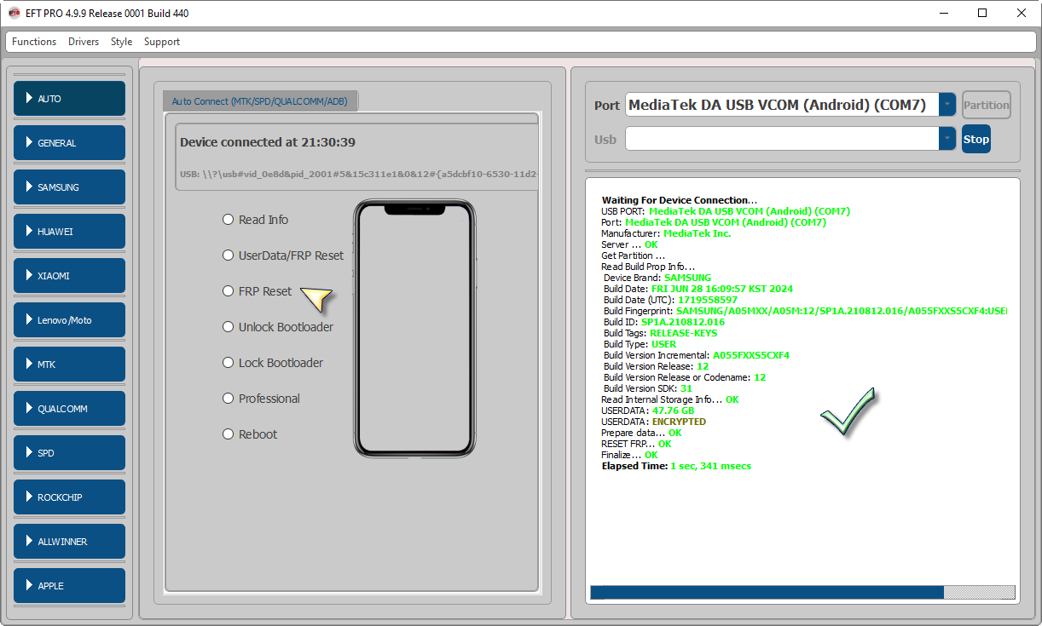Open the APPLE sidebar section
The image size is (1042, 626).
[x=69, y=586]
